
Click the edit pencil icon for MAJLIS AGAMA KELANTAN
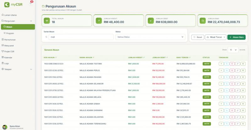click(x=238, y=117)
